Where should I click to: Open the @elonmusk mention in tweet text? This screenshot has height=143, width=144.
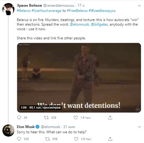[x=79, y=24]
